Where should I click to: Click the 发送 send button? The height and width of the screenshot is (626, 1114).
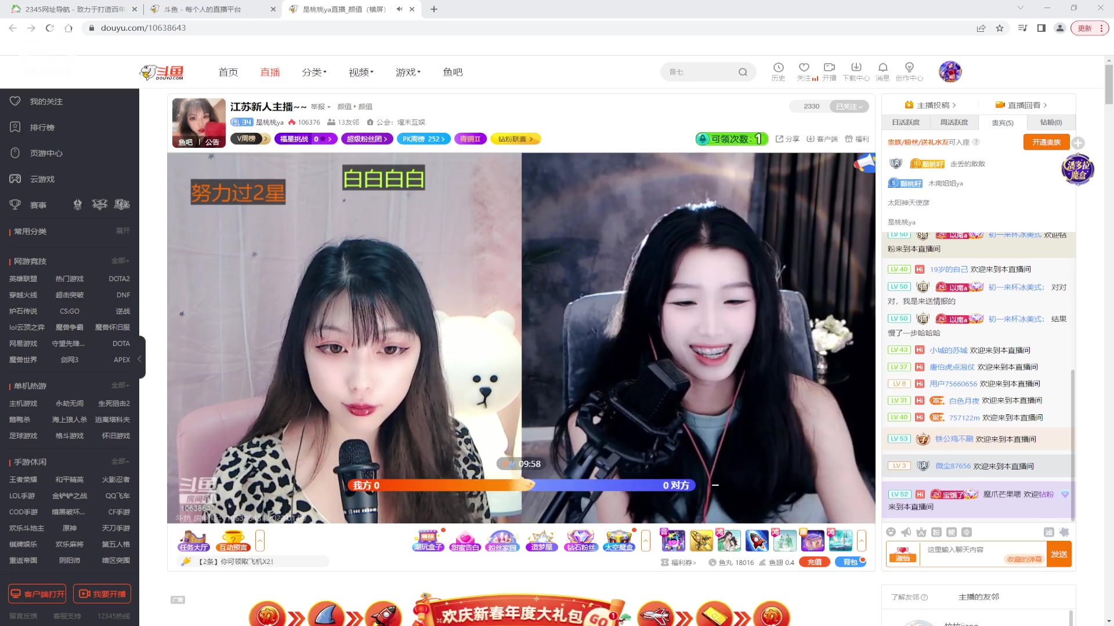tap(1059, 554)
